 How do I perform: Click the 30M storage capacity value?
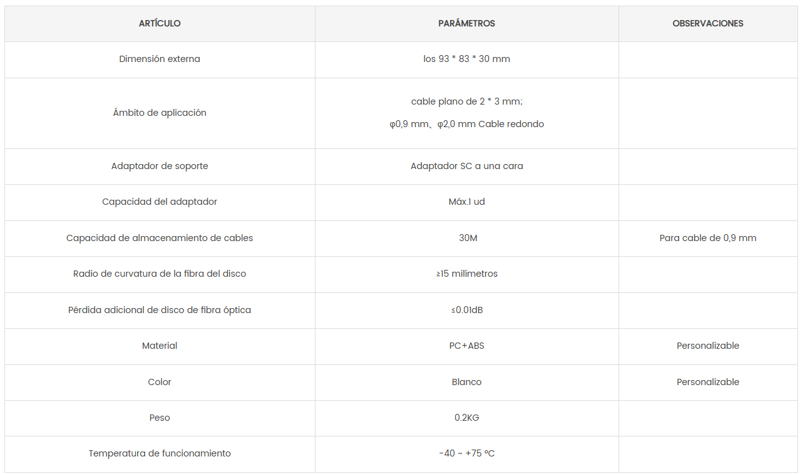[468, 238]
